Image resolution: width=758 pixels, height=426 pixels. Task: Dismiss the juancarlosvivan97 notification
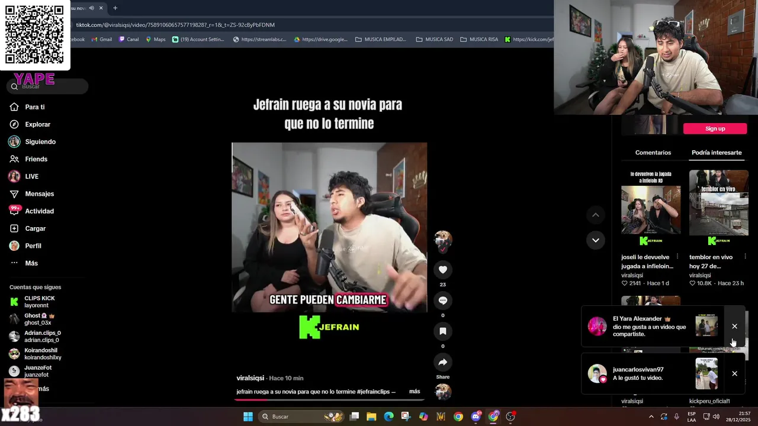[734, 373]
